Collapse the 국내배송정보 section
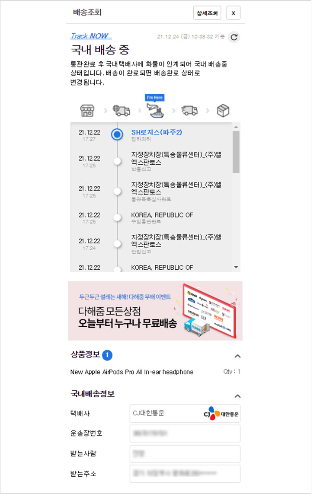Viewport: 323px width, 494px height. [x=238, y=396]
